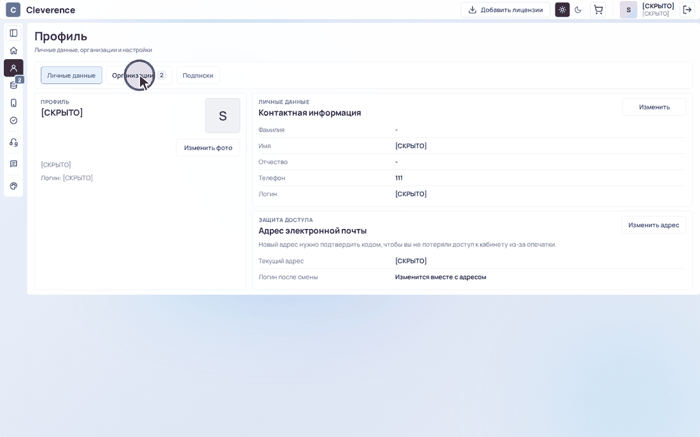Click the Логин после смены label
This screenshot has width=700, height=437.
click(288, 277)
